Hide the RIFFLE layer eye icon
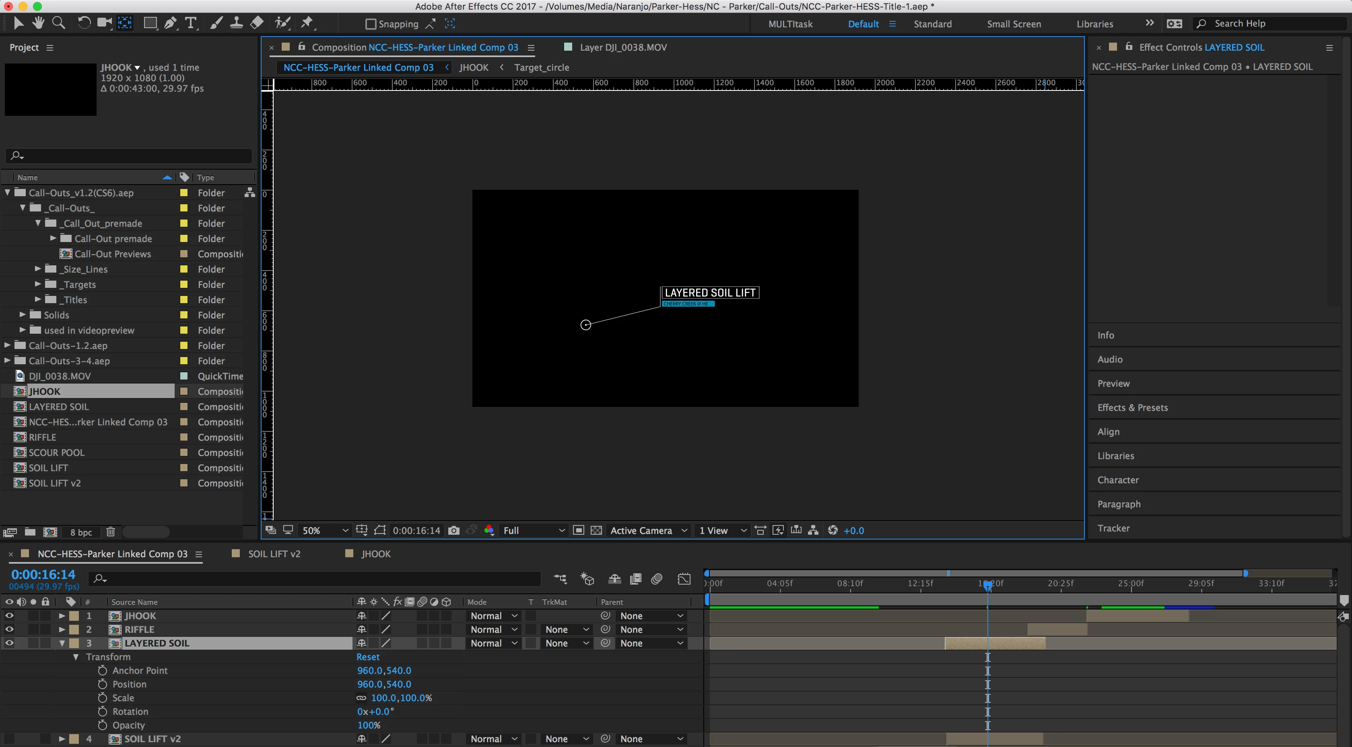The image size is (1352, 747). click(9, 630)
